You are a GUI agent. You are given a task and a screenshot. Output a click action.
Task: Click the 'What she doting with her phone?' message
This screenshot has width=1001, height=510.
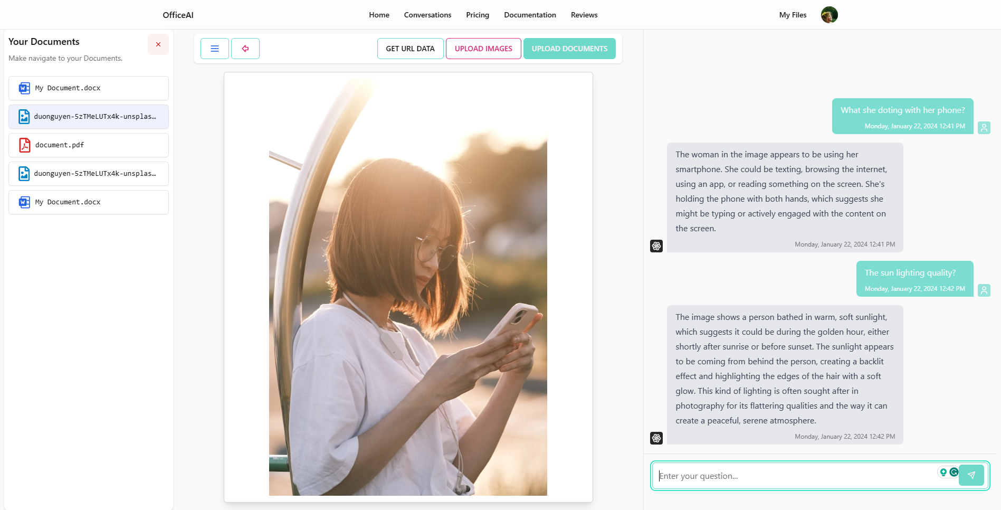click(x=902, y=116)
